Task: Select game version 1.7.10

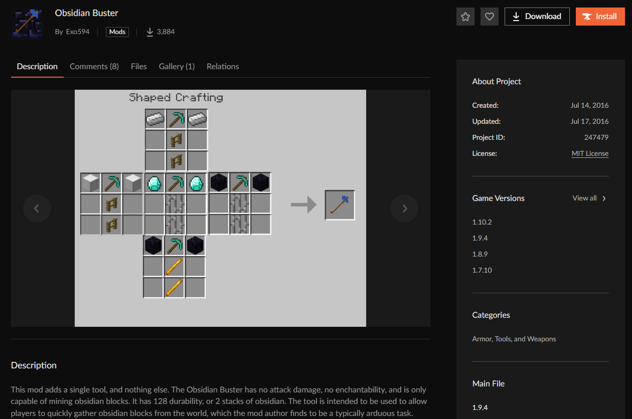Action: tap(482, 270)
